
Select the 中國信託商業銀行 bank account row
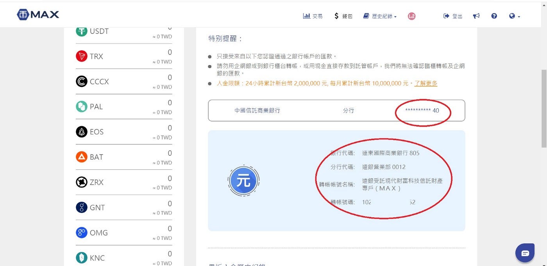point(336,111)
